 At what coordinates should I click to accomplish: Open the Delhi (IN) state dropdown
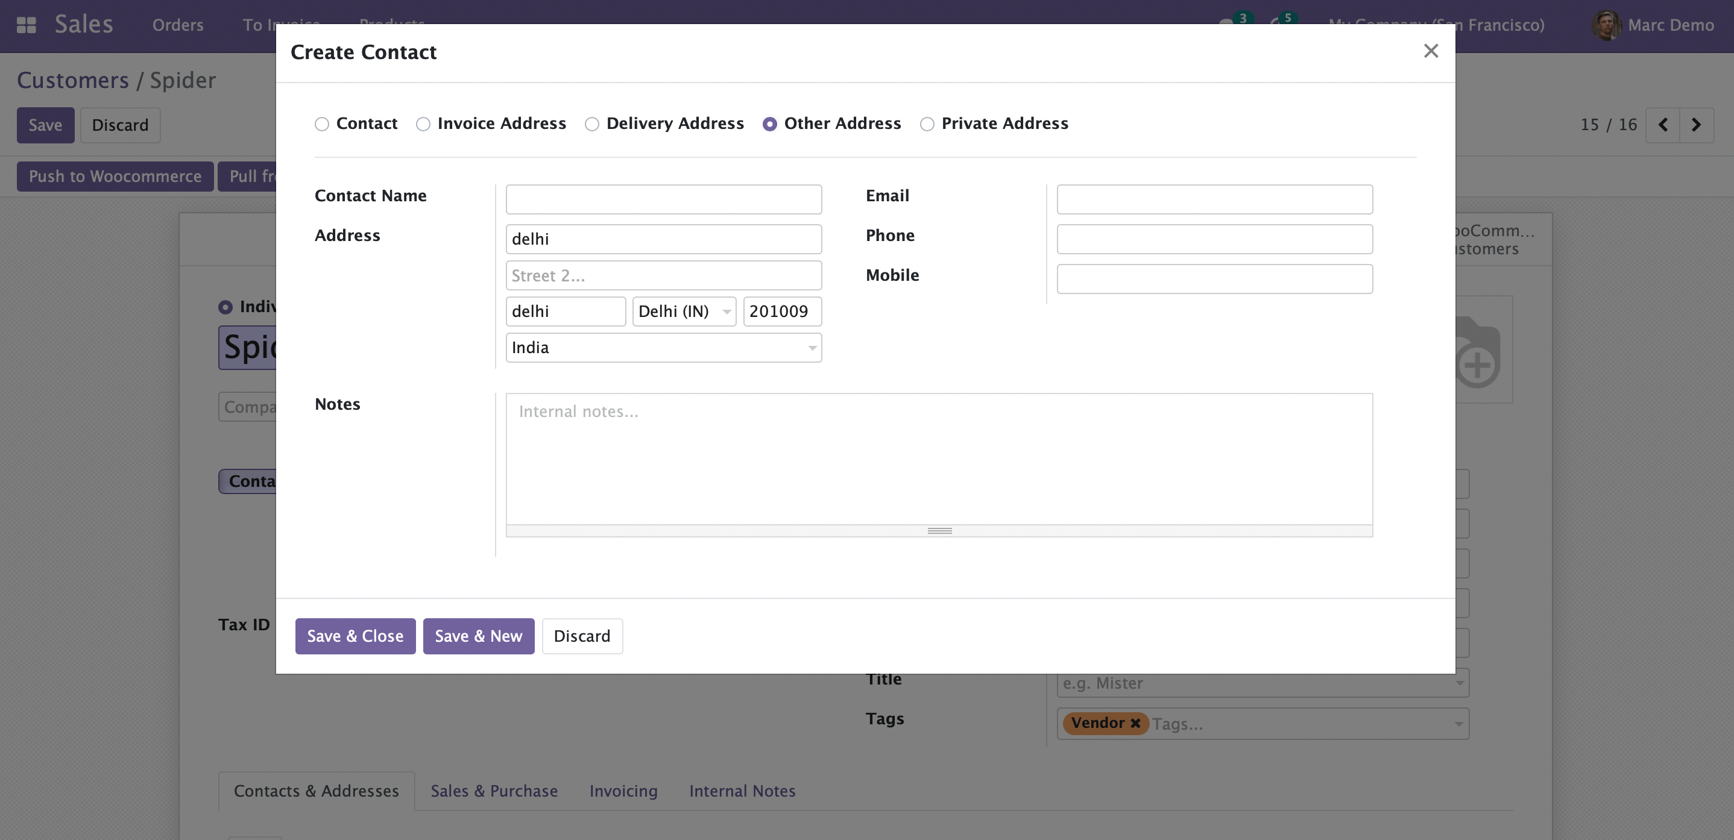point(727,312)
